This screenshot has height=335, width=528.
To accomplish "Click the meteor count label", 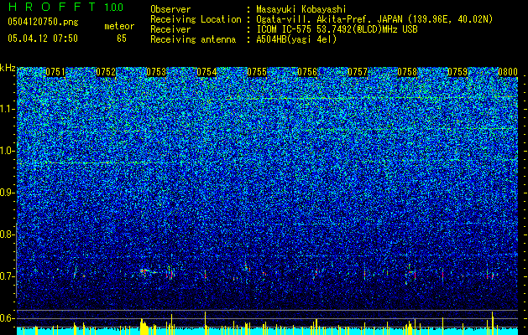I will pos(119,26).
